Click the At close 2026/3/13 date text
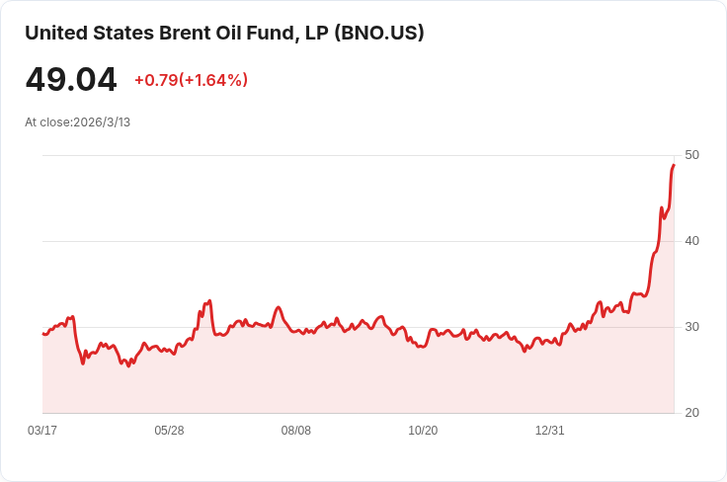Screen dimensions: 727x482 78,122
